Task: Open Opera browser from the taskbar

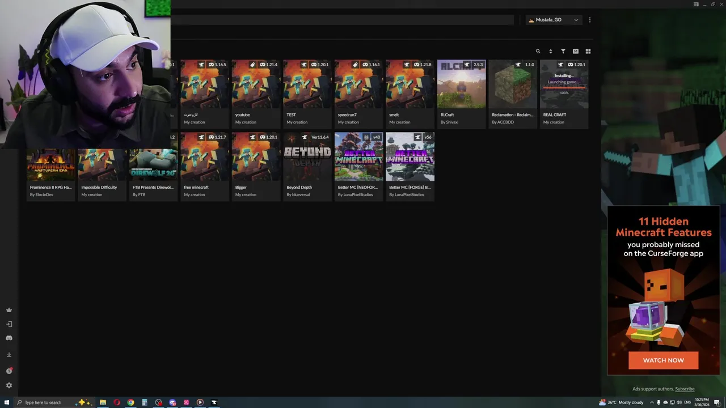Action: click(x=117, y=402)
